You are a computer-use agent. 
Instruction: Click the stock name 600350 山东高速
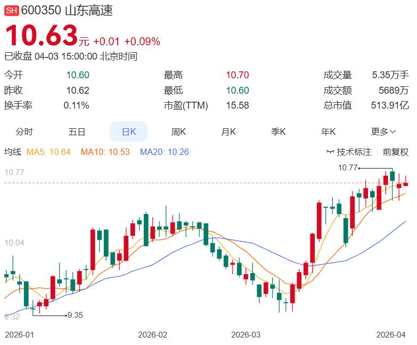tap(67, 11)
